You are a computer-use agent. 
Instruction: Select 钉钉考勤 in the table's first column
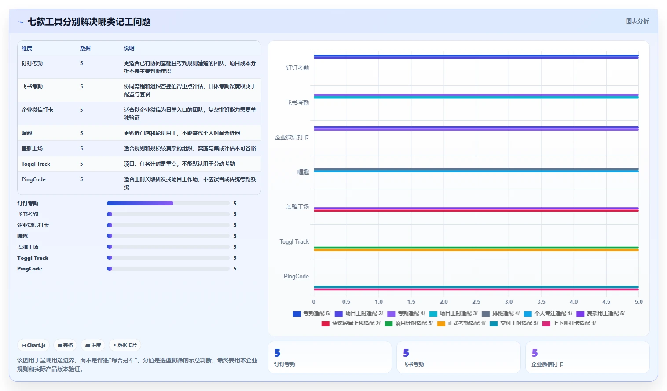(32, 63)
